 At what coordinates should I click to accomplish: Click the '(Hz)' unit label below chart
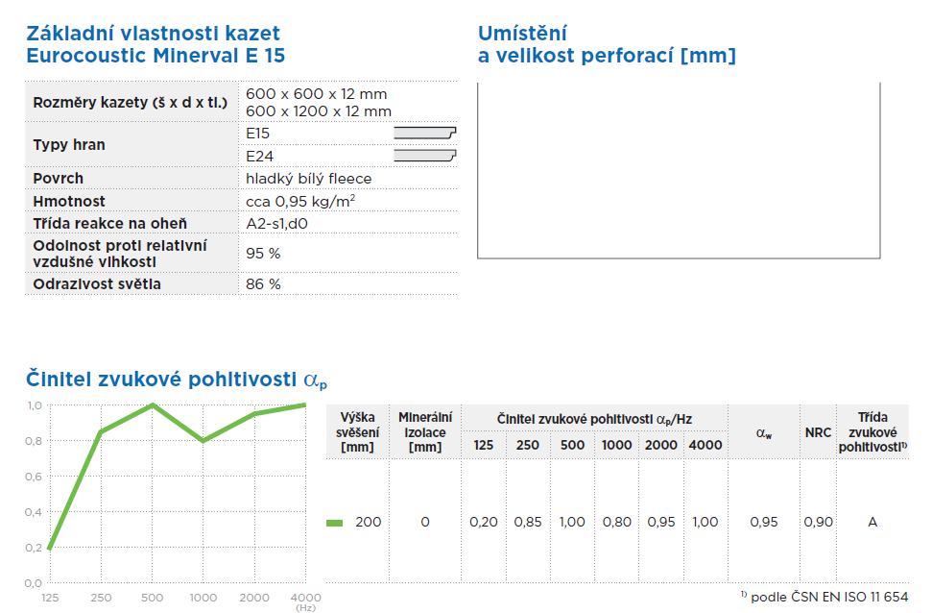tap(305, 608)
